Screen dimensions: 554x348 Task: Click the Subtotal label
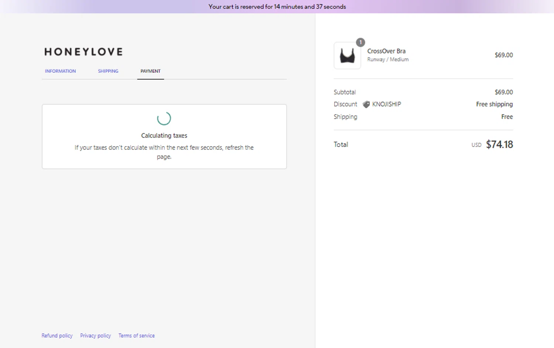coord(345,92)
